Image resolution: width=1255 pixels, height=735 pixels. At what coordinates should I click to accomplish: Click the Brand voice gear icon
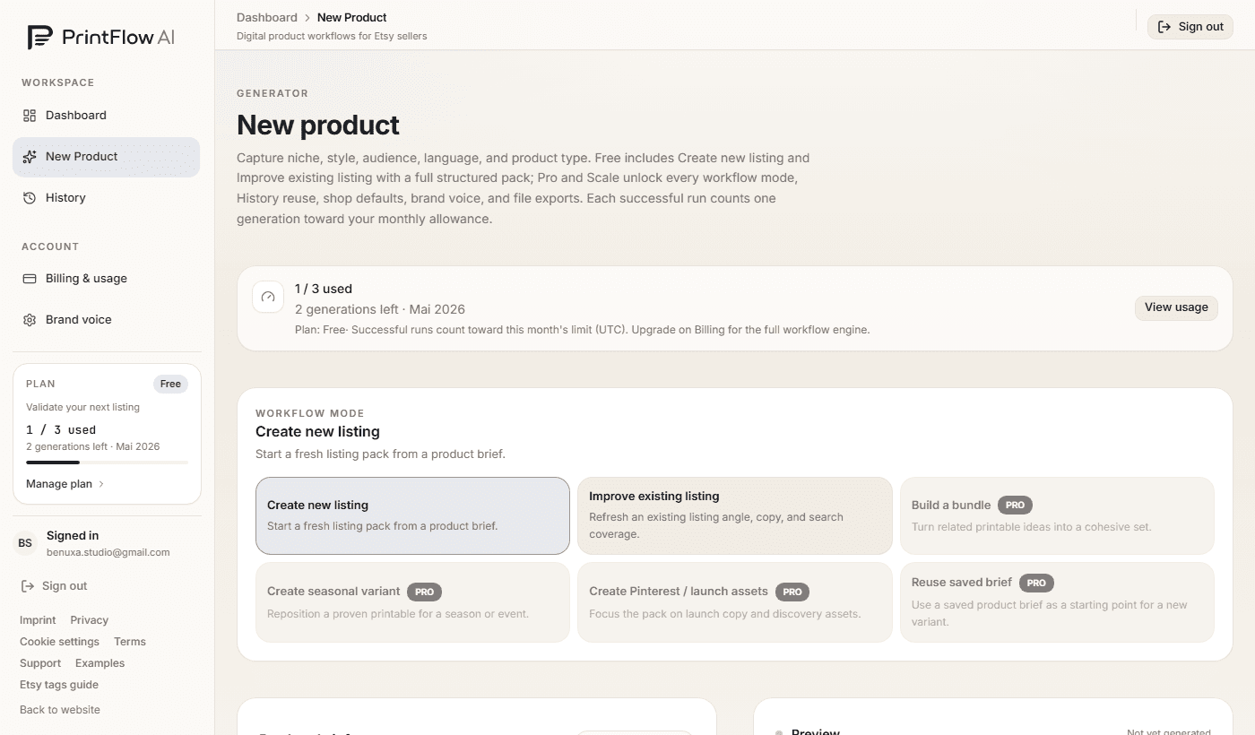tap(30, 320)
